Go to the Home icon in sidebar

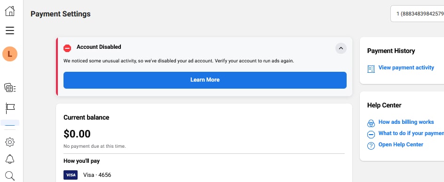(x=10, y=11)
